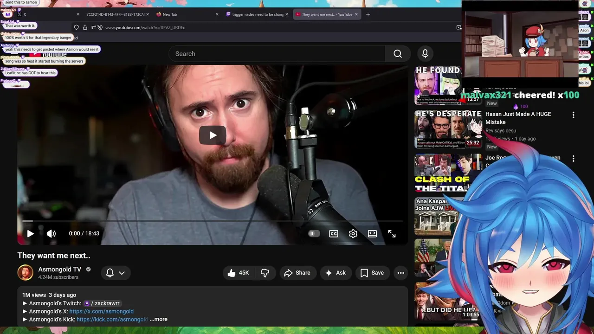Open Hasan Just Made A HUGE Mistake video
Image resolution: width=594 pixels, height=334 pixels.
pos(518,118)
